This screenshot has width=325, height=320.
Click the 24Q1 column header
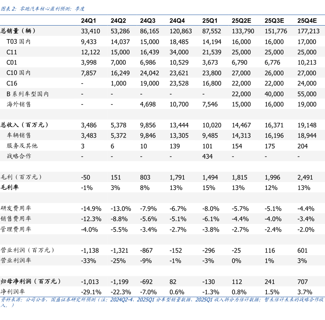[x=89, y=21]
